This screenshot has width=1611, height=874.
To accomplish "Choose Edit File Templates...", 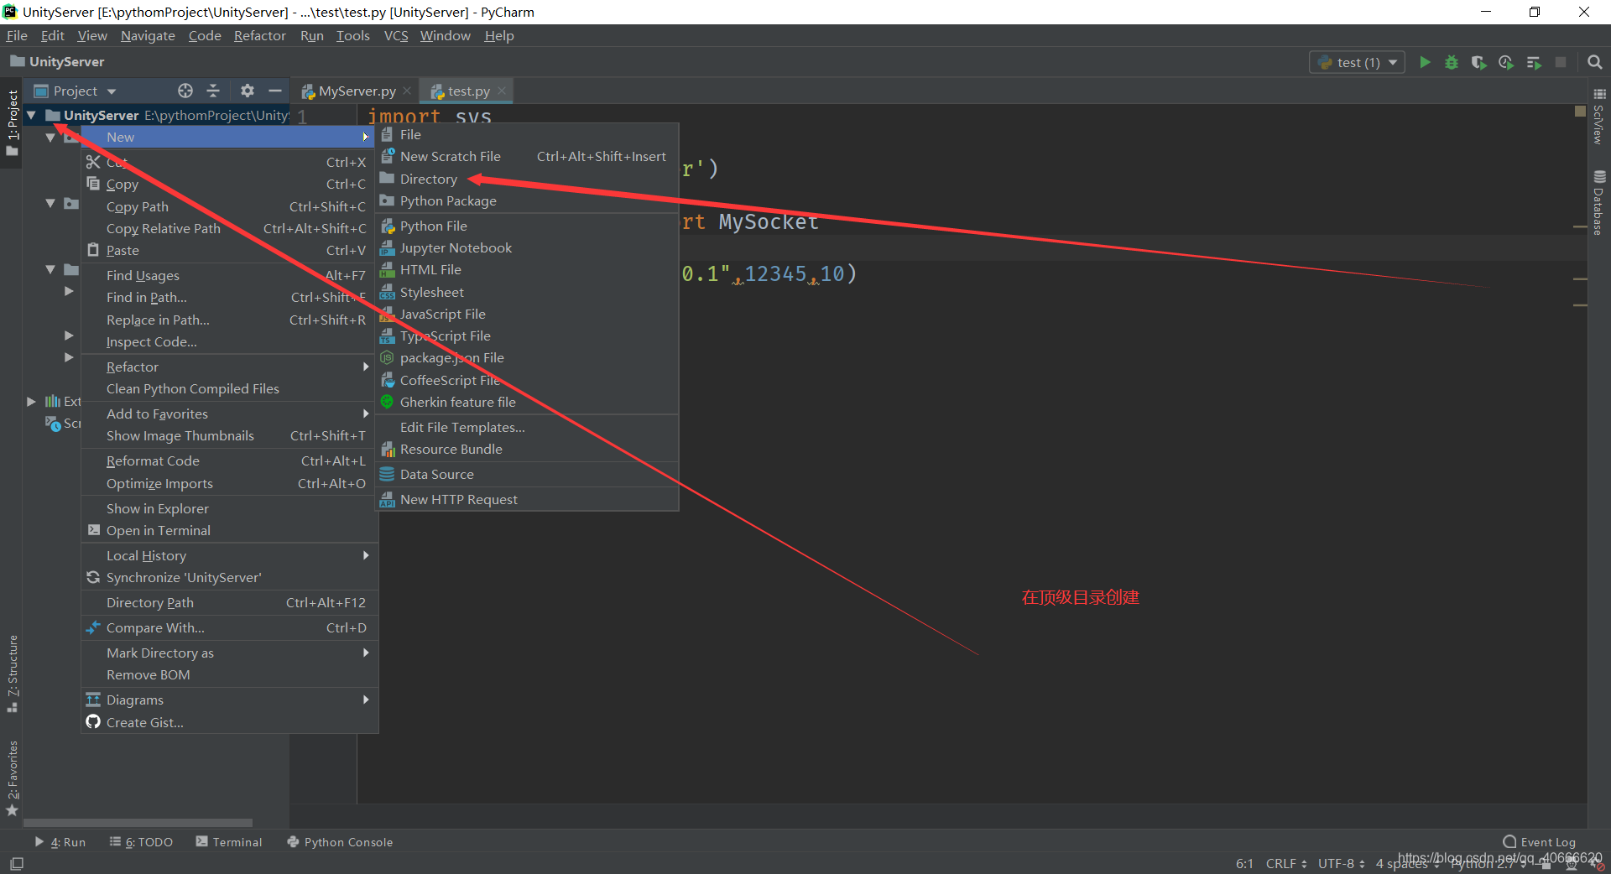I will [x=527, y=427].
